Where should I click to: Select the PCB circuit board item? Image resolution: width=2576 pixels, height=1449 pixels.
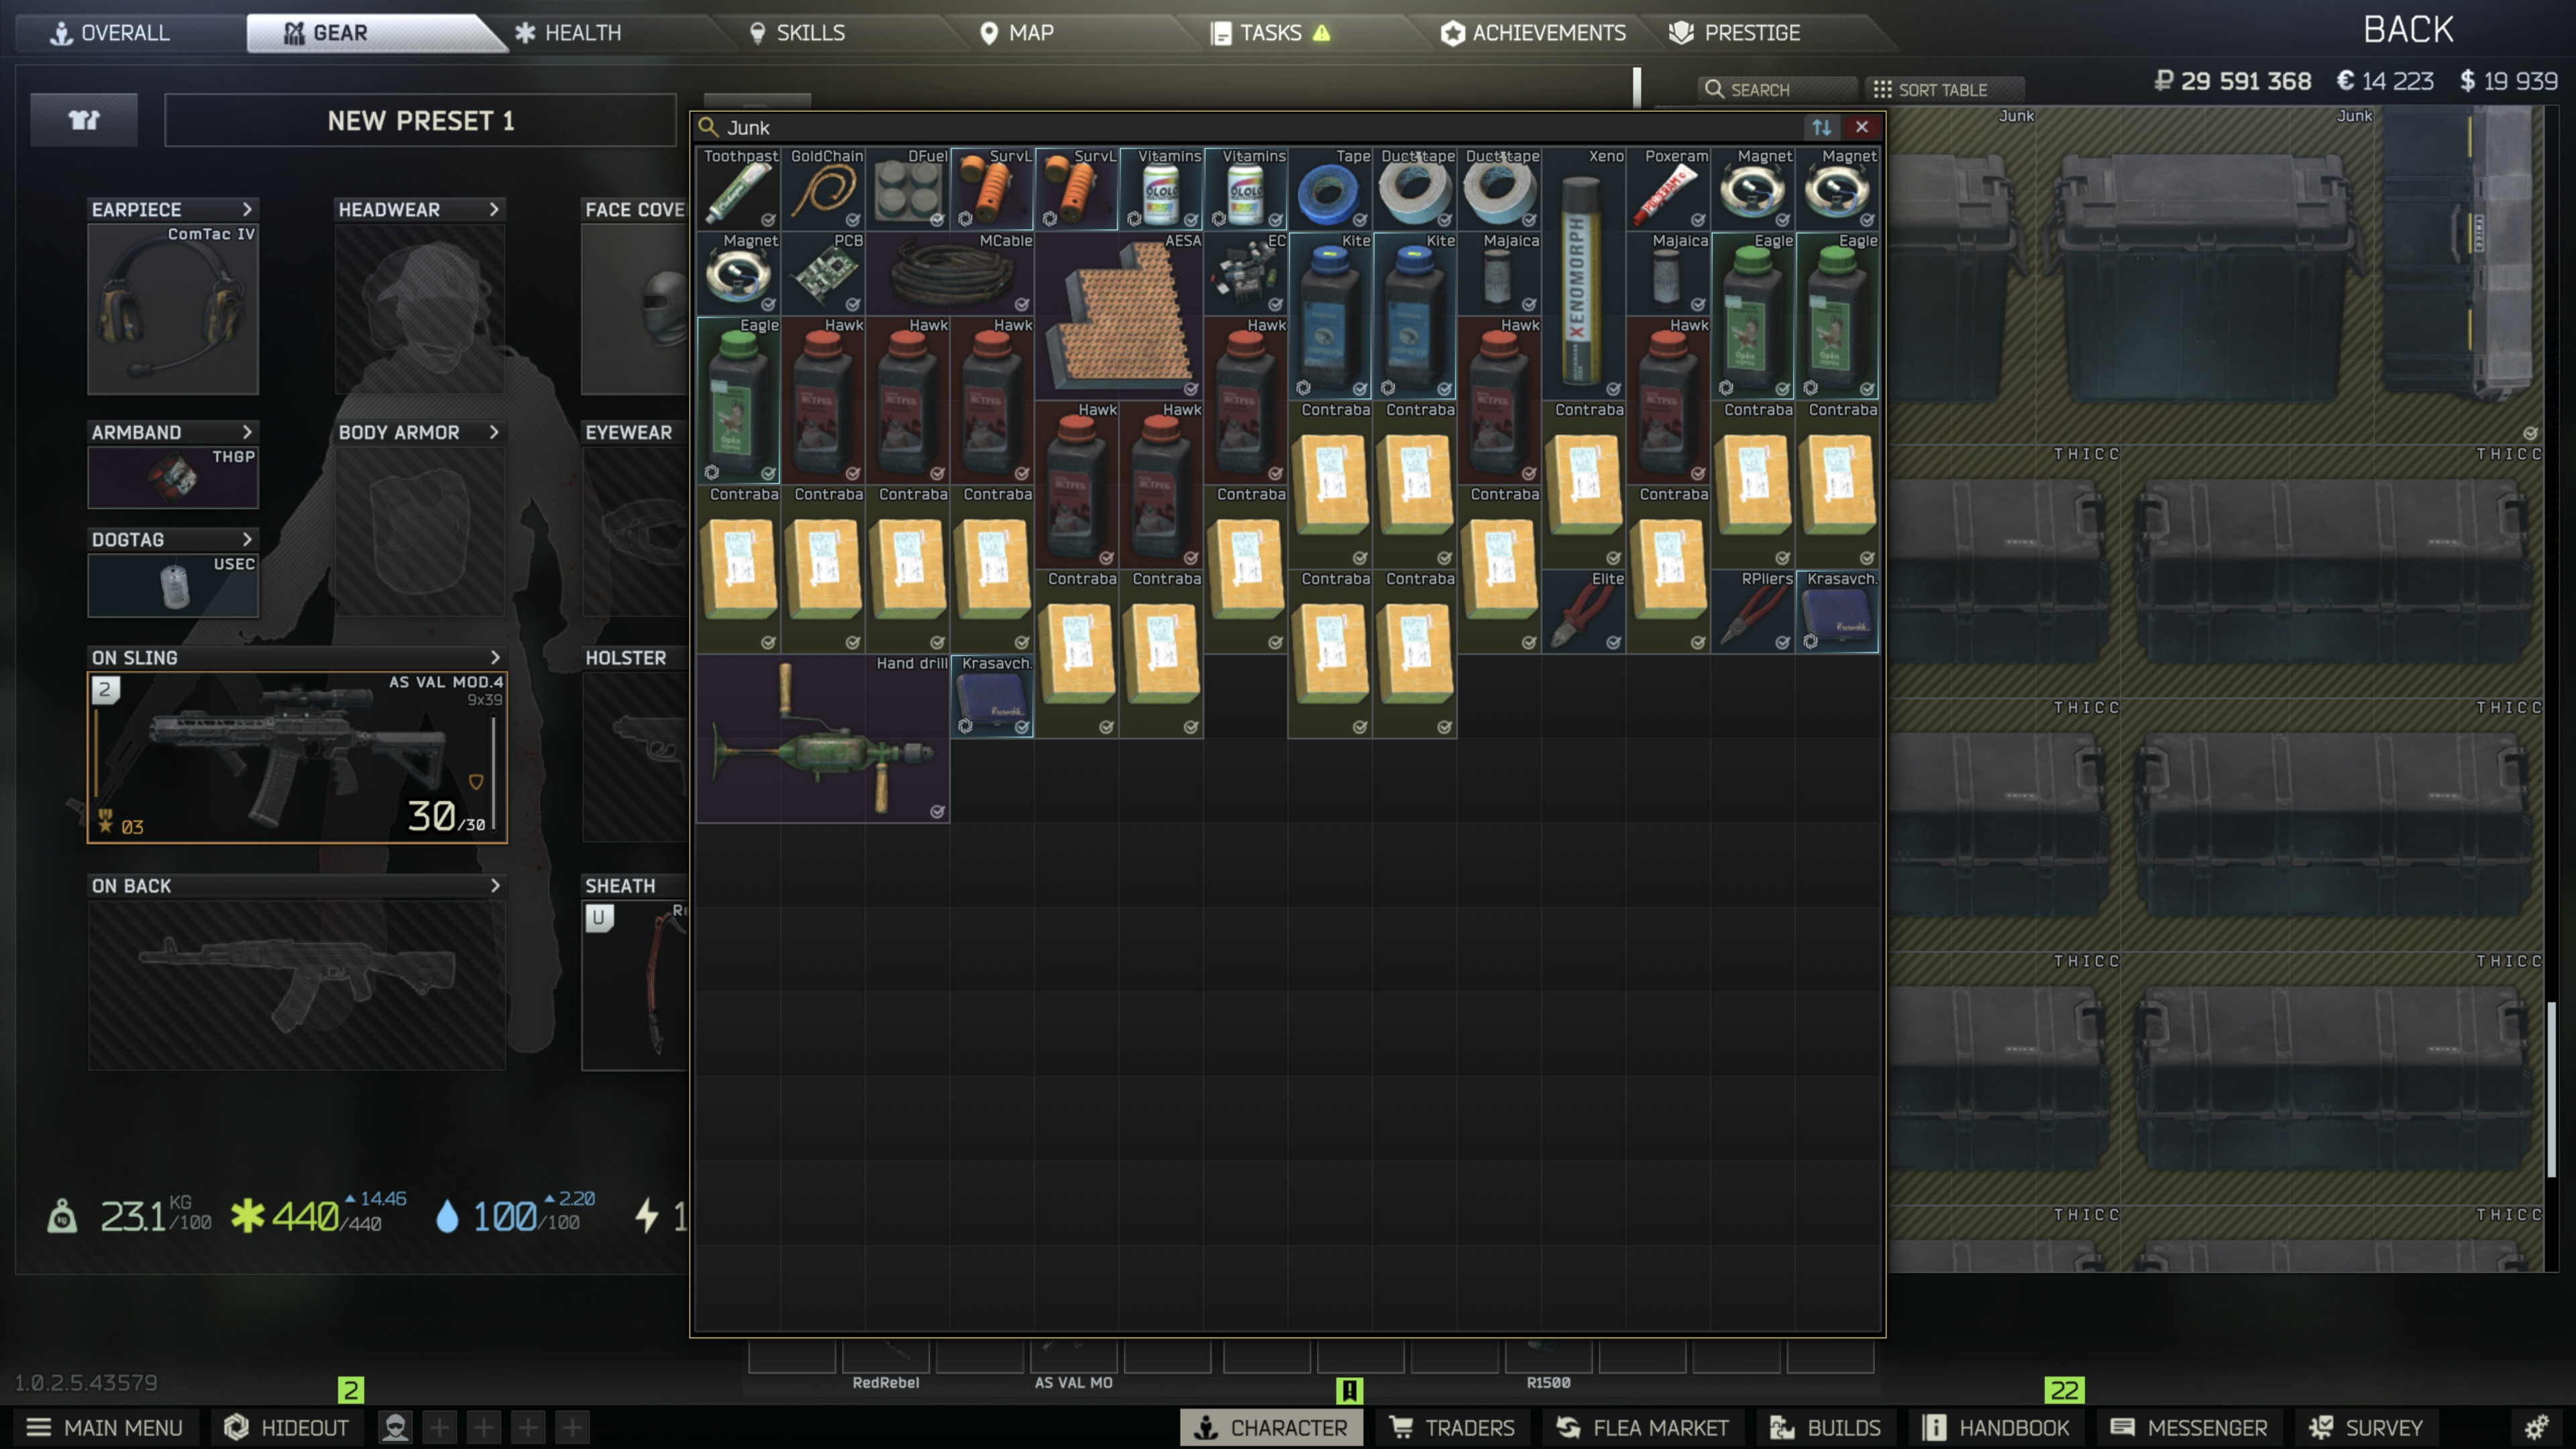pos(822,275)
